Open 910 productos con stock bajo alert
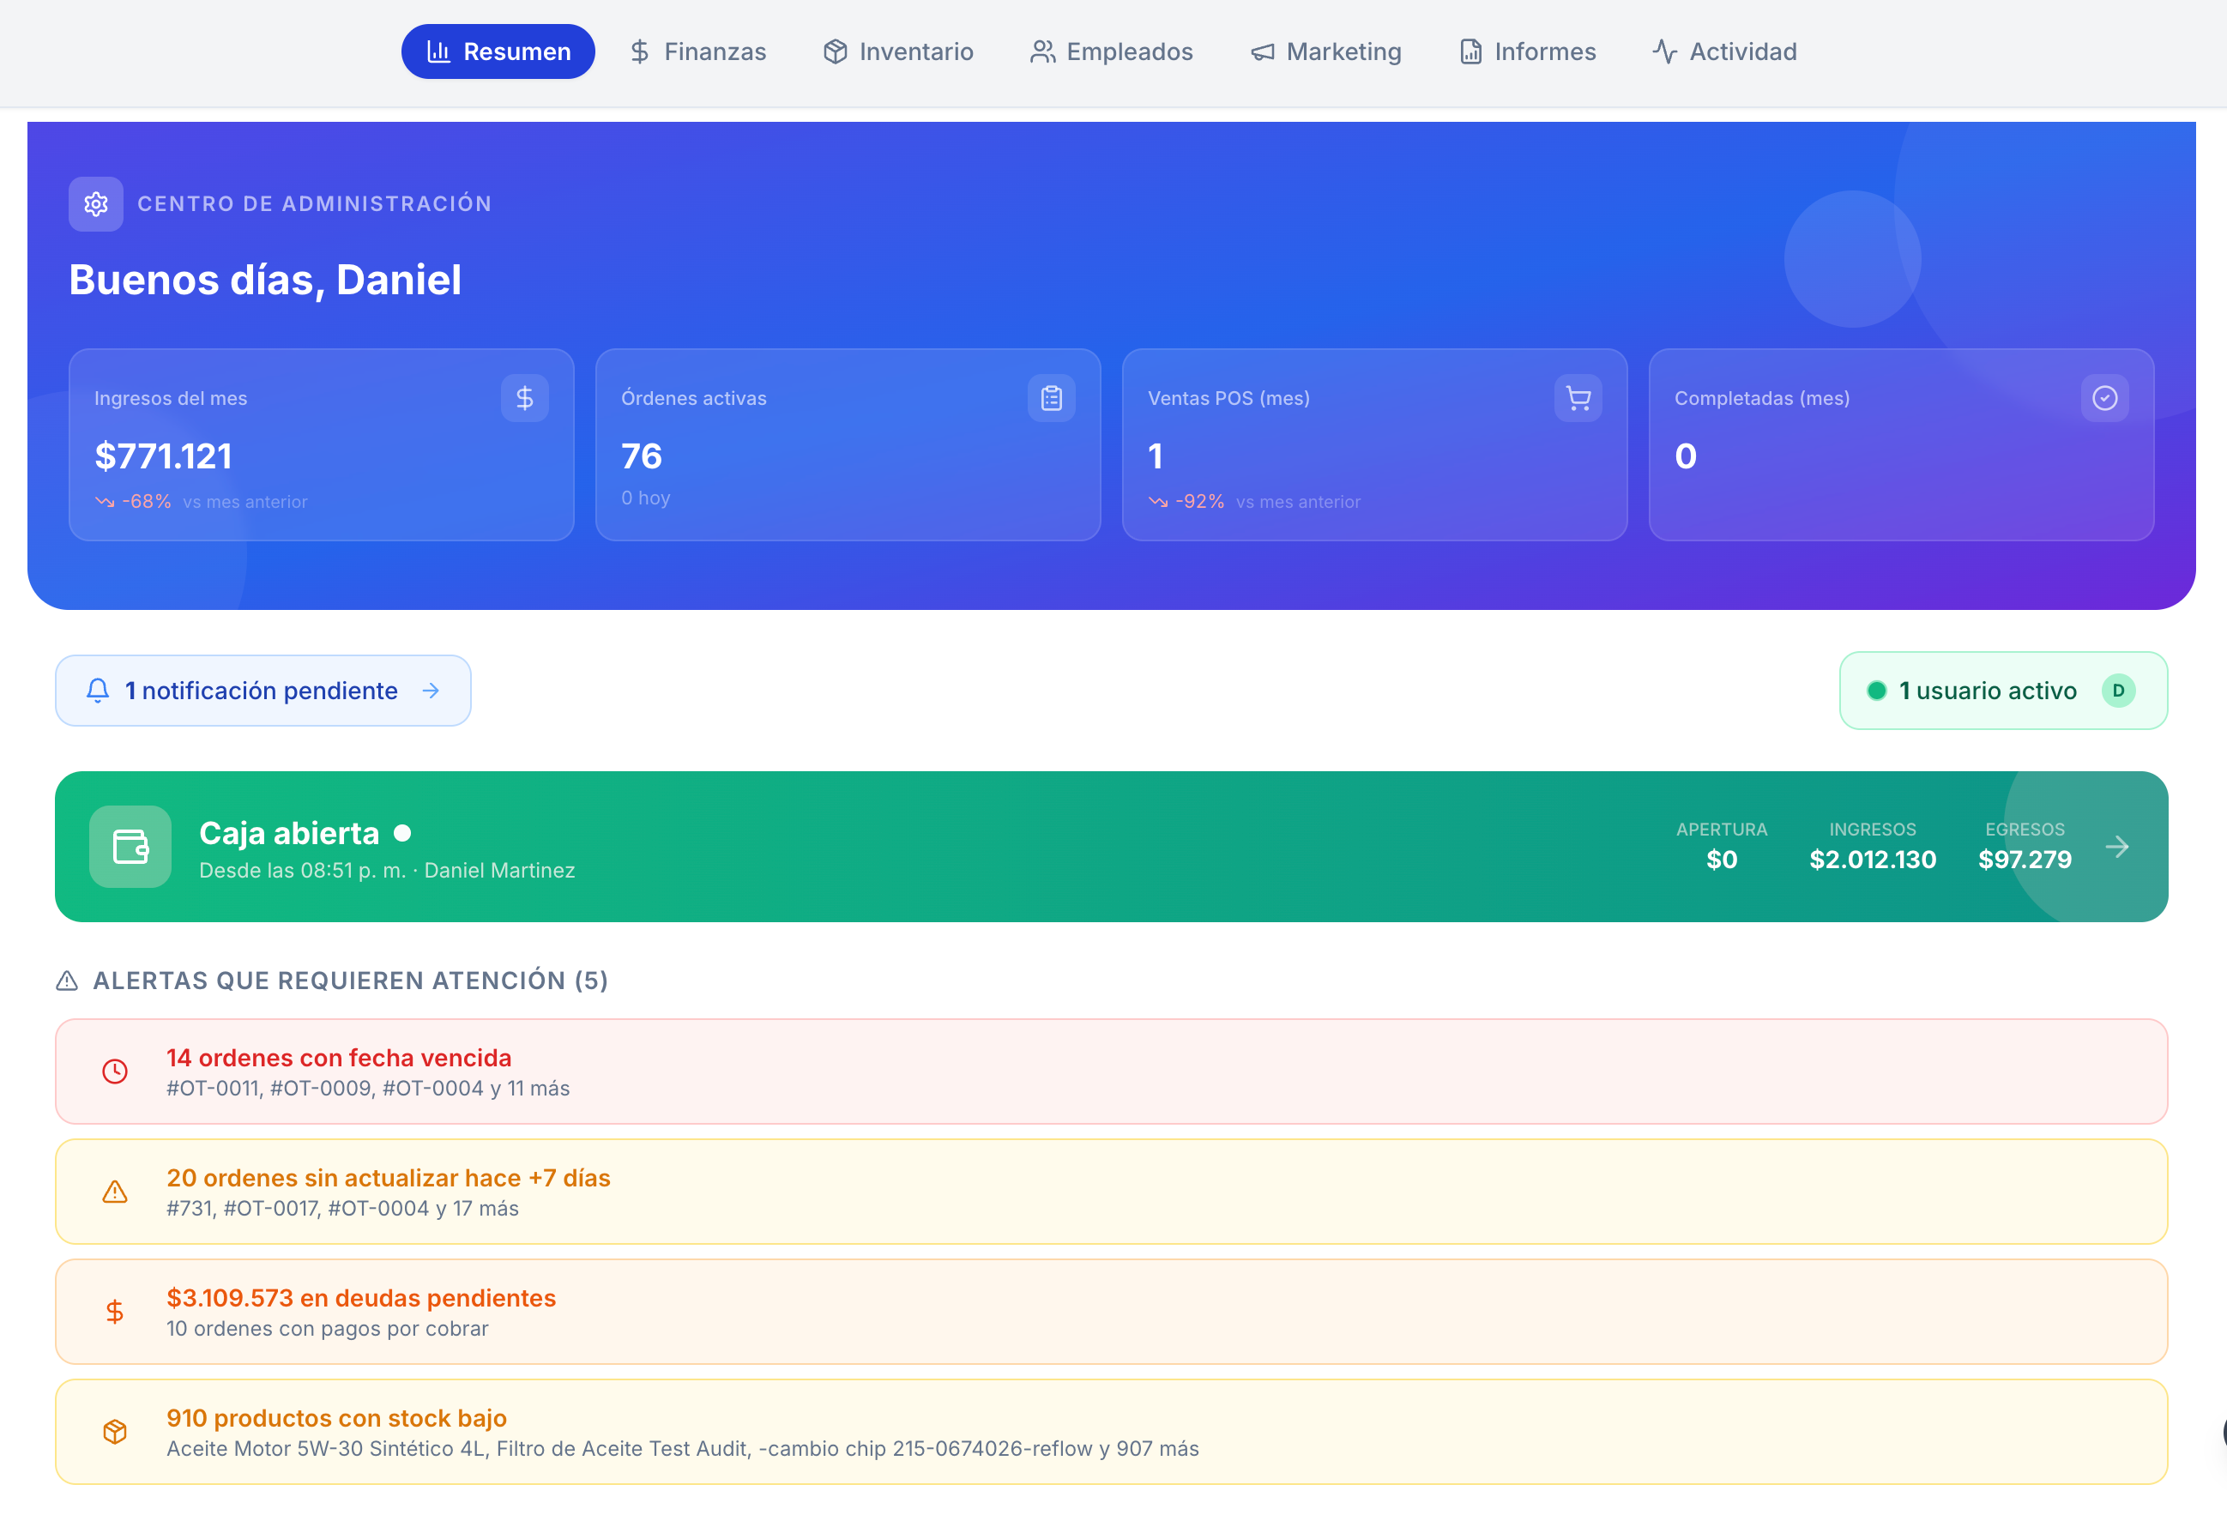Viewport: 2227px width, 1527px height. [1112, 1431]
